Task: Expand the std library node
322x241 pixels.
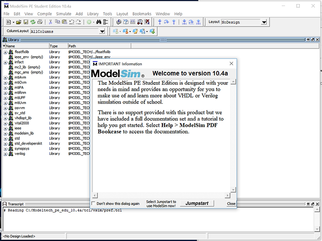Action: click(5, 139)
